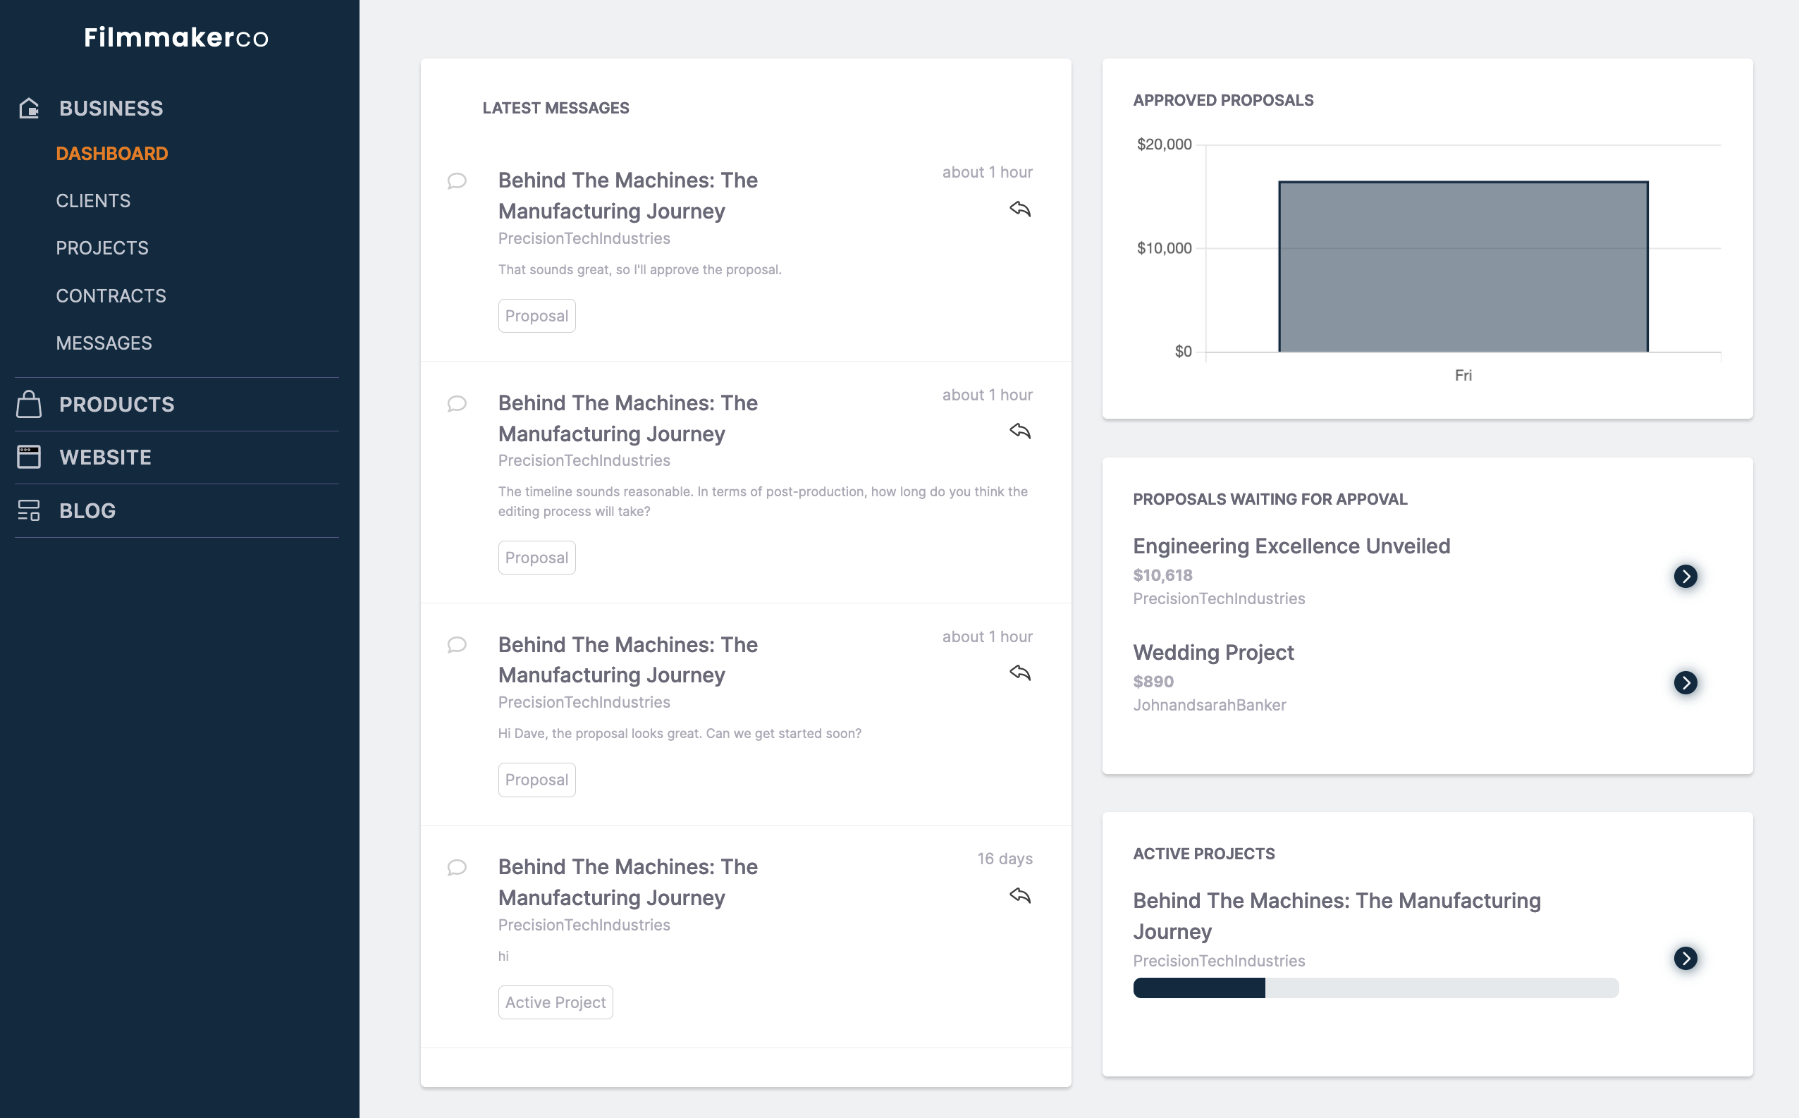Go to Clients in sidebar

93,200
